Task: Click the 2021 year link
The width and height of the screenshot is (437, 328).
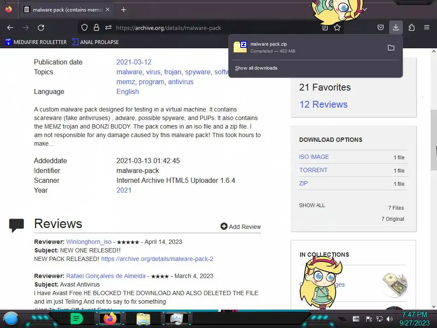Action: click(124, 190)
